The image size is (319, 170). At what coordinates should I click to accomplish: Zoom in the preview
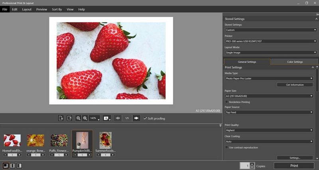[x=85, y=118]
